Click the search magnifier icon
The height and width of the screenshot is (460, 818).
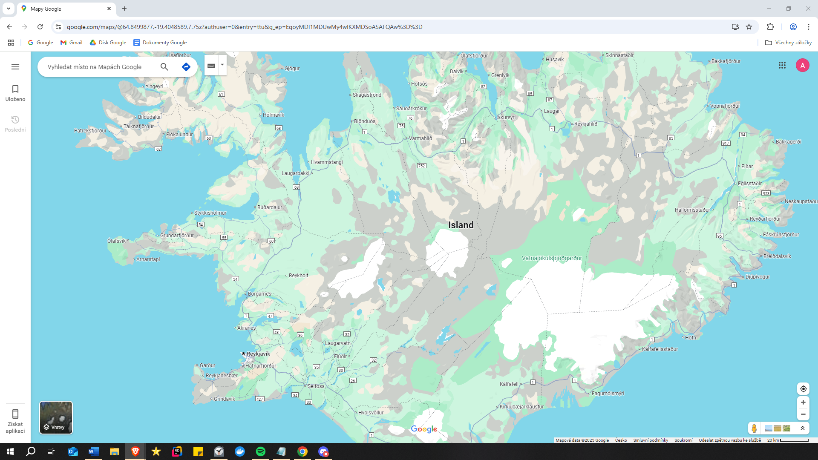(164, 67)
